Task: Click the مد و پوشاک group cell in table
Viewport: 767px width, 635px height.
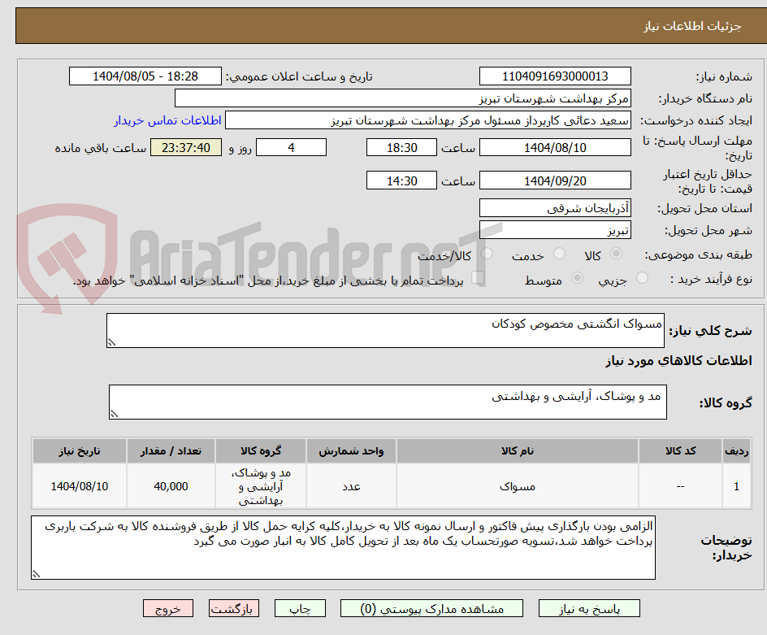Action: [x=261, y=486]
